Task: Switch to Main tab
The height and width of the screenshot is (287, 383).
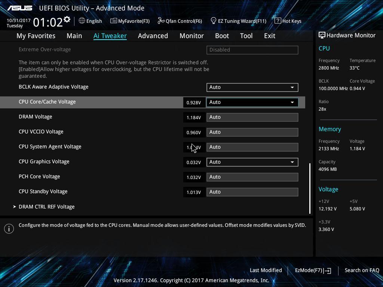Action: tap(74, 36)
